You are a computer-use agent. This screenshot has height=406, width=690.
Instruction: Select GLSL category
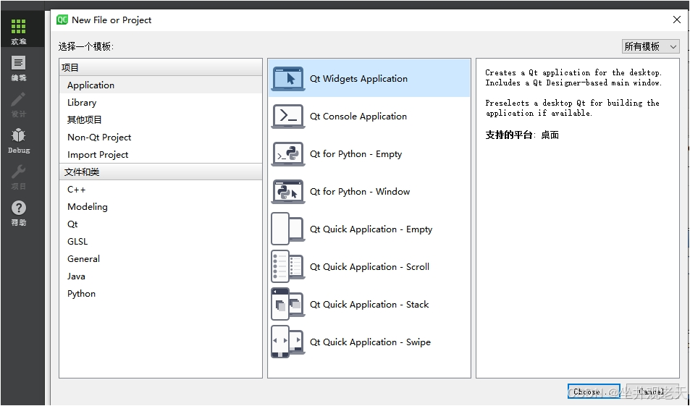click(161, 242)
